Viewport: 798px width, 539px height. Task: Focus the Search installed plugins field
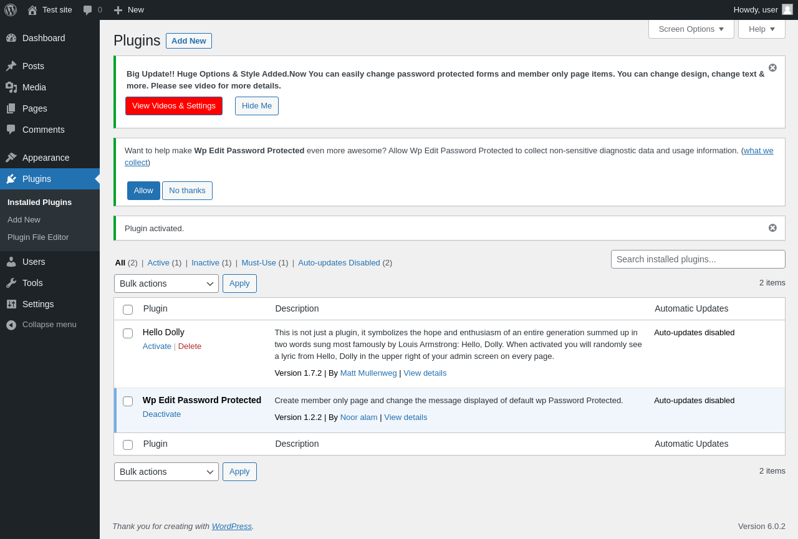tap(698, 259)
